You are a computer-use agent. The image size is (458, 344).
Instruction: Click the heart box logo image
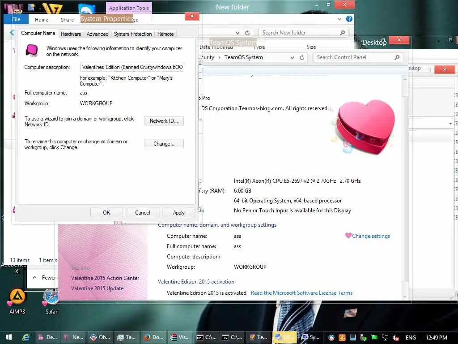364,127
